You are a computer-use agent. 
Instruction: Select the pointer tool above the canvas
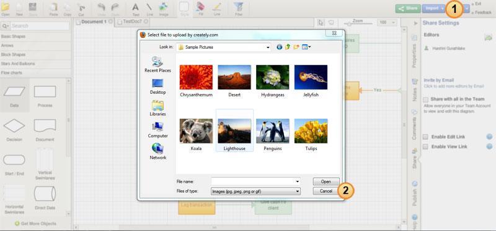pyautogui.click(x=321, y=22)
